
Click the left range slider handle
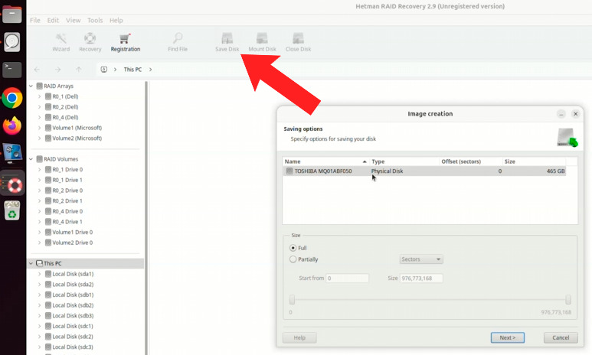[x=292, y=300]
